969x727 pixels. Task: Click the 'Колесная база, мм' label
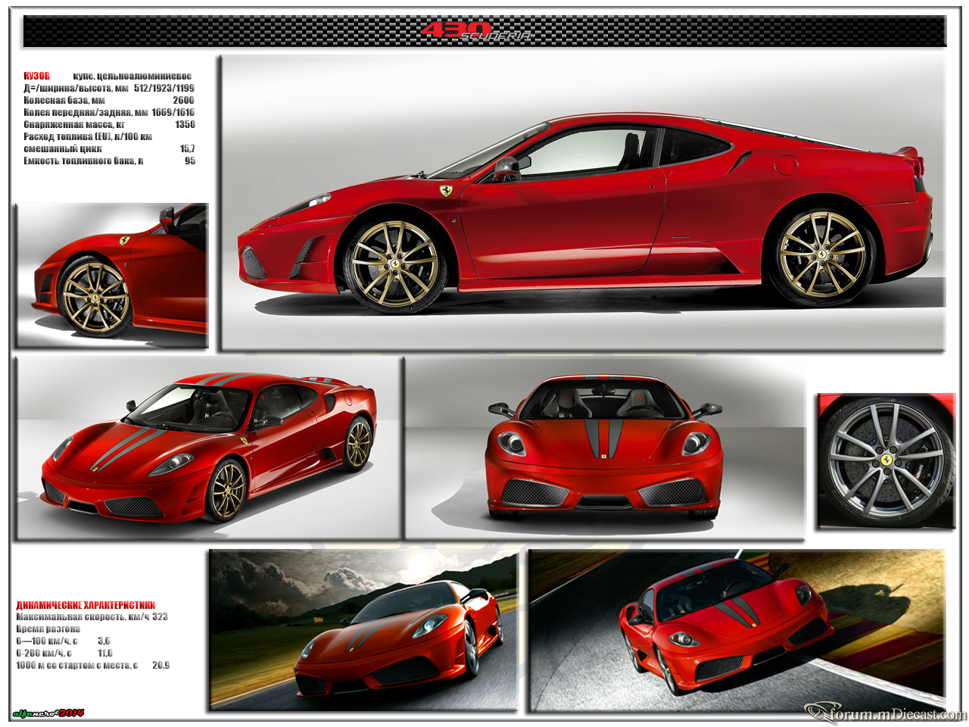[x=64, y=100]
